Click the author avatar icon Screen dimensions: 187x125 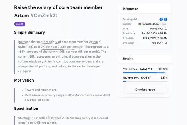point(140,24)
